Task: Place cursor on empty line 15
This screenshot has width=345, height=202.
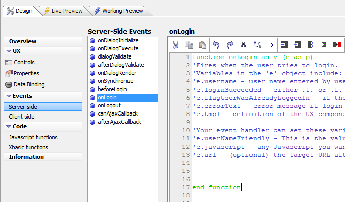Action: pos(268,171)
